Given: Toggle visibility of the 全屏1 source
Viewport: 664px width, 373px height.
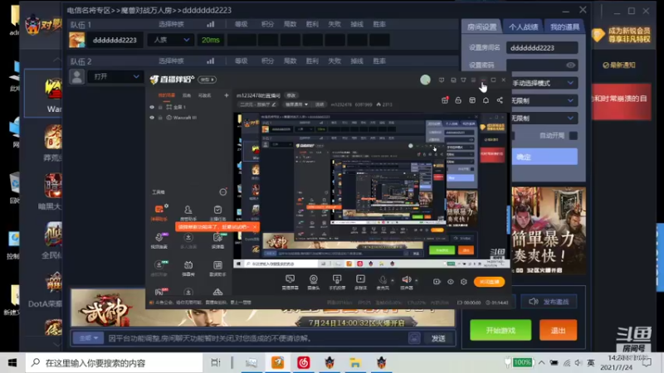Looking at the screenshot, I should point(152,107).
